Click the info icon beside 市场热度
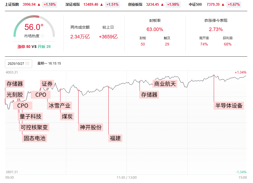The width and height of the screenshot is (253, 183). tap(42, 36)
